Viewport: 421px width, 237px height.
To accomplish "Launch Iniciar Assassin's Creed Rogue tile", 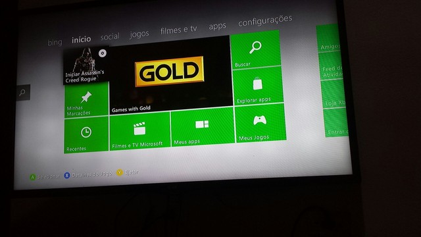I will [86, 66].
